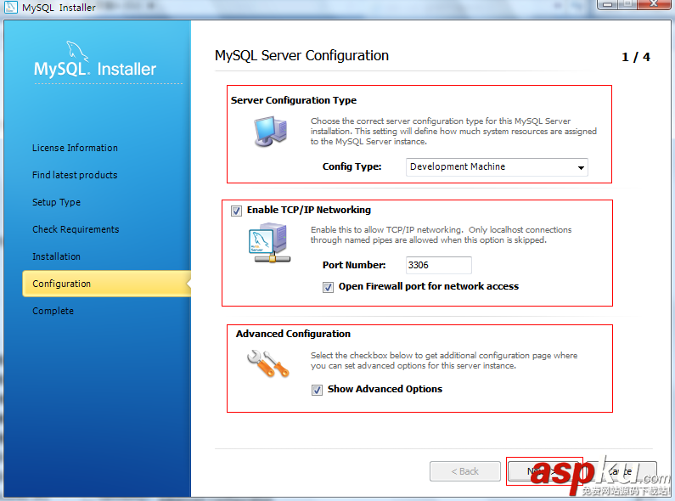Click the Config Type label

[352, 167]
